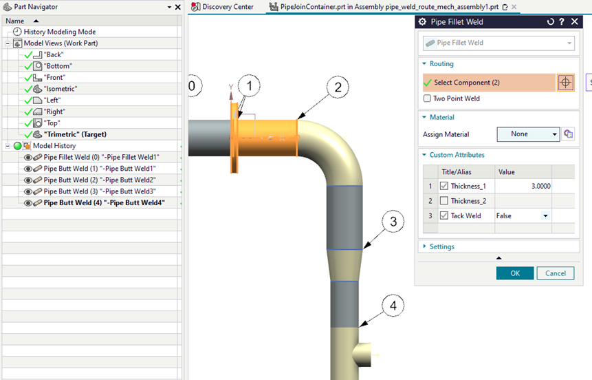Select the PipeJoinContainer.prt tab
This screenshot has height=380, width=592.
[x=384, y=7]
